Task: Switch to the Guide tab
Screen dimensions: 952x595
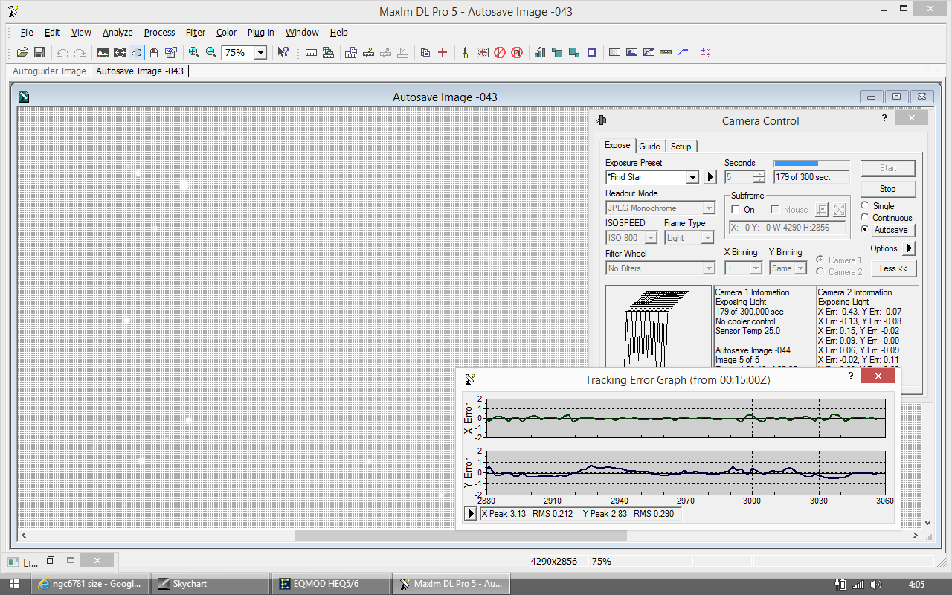Action: [x=649, y=147]
